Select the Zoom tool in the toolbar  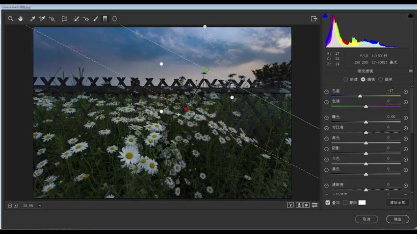click(x=10, y=19)
